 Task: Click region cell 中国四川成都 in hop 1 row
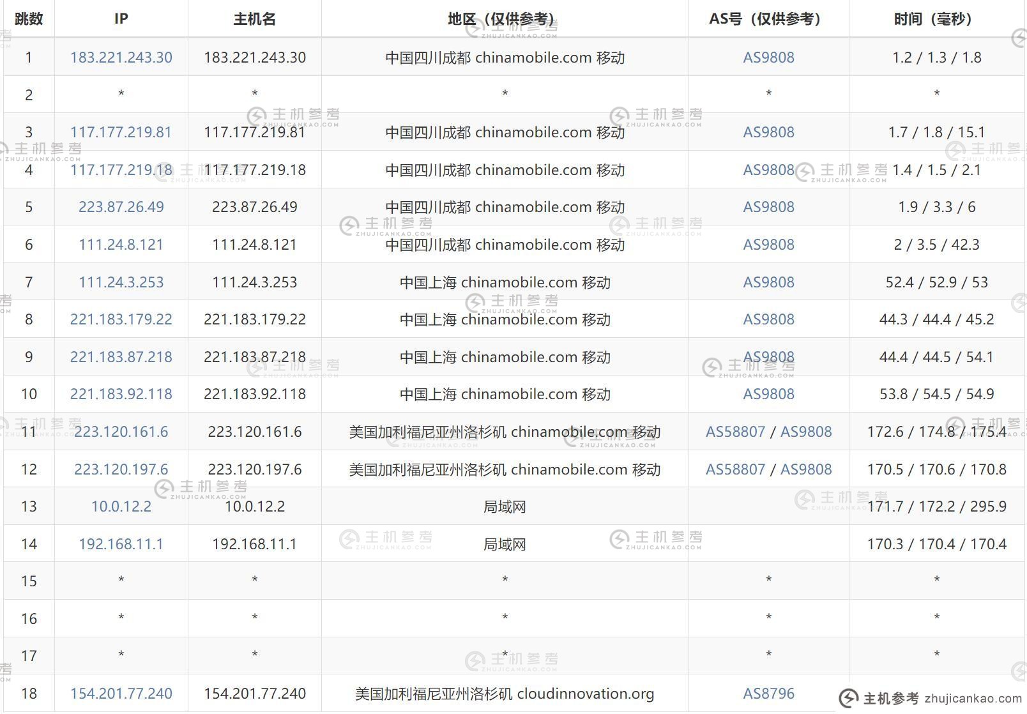(505, 57)
